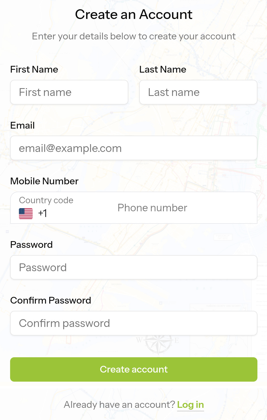This screenshot has width=267, height=420.
Task: Click the "Enter your details below" subtitle
Action: (x=133, y=36)
